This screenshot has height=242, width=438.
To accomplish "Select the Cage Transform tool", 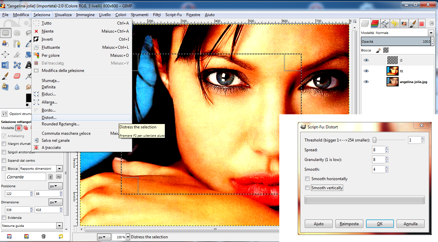I will 17,65.
